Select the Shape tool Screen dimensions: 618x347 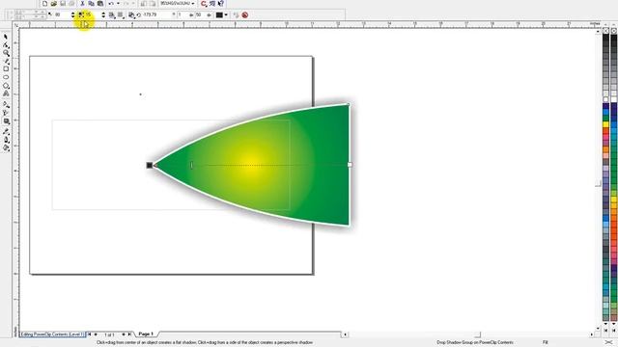(6, 45)
